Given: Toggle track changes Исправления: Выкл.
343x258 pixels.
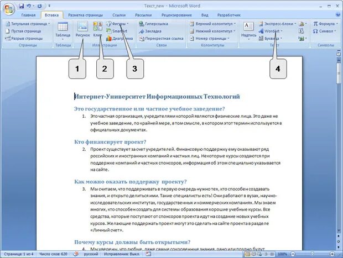Looking at the screenshot, I should [122, 254].
